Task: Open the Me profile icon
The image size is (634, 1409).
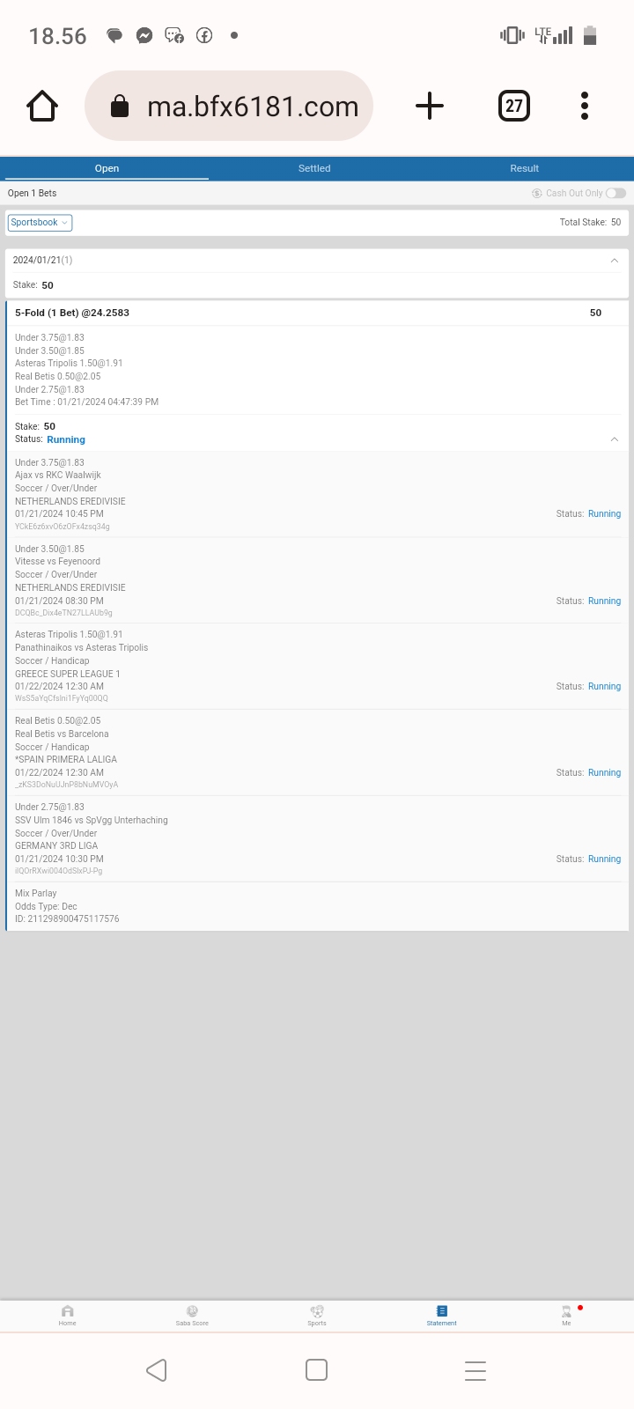Action: 566,1314
